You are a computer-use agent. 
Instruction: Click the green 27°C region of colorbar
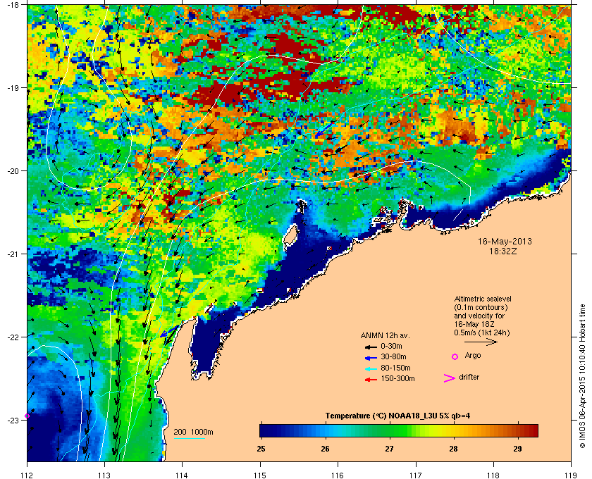(390, 430)
